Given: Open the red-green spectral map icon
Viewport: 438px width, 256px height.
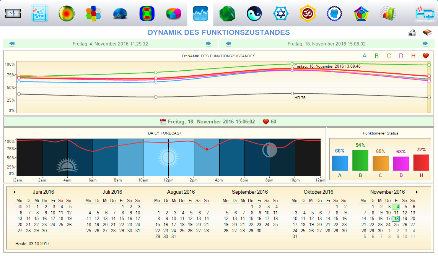Looking at the screenshot, I should (147, 13).
